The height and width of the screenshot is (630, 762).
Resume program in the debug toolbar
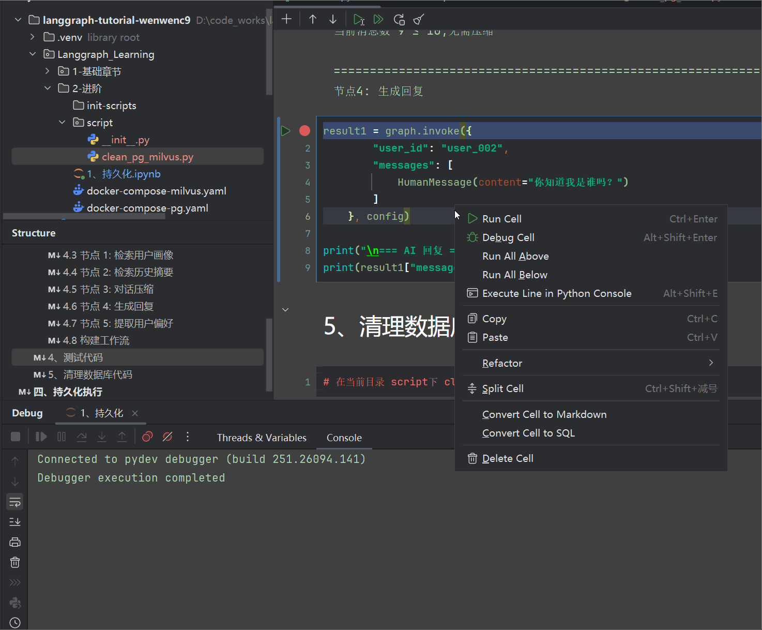point(41,437)
